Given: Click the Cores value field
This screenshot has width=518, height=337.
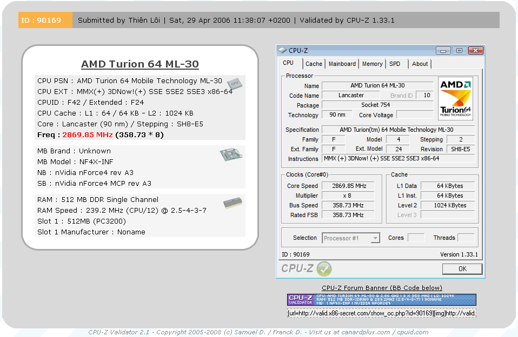Looking at the screenshot, I should [416, 238].
